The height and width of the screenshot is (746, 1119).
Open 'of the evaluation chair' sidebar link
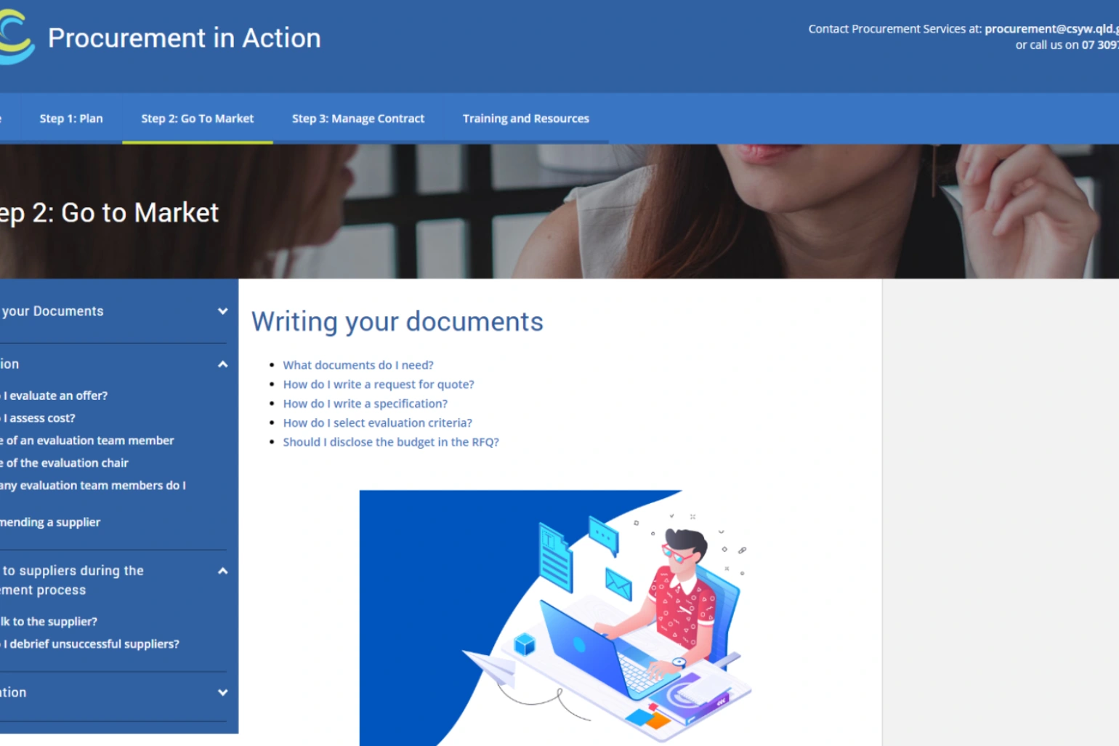tap(64, 463)
